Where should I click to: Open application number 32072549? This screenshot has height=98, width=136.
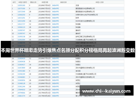21,12
